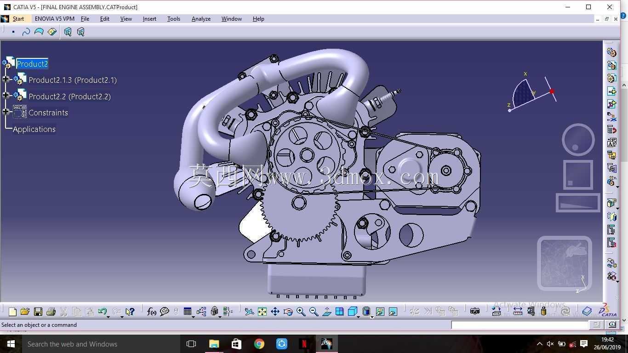This screenshot has width=628, height=353.
Task: Open the Undo history dropdown arrow
Action: point(108,317)
